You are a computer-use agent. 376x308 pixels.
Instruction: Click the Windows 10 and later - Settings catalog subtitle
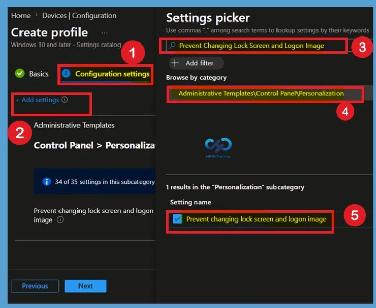click(66, 45)
